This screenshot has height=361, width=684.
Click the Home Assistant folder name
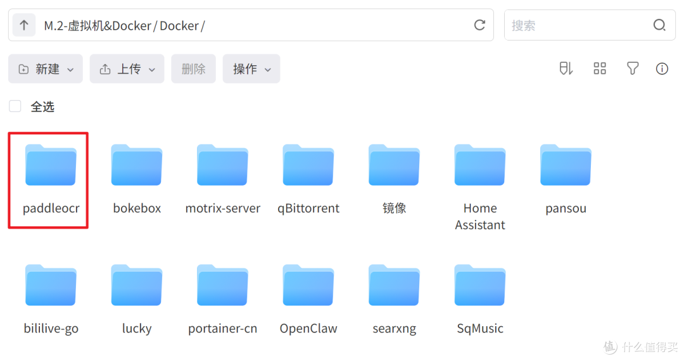[480, 217]
